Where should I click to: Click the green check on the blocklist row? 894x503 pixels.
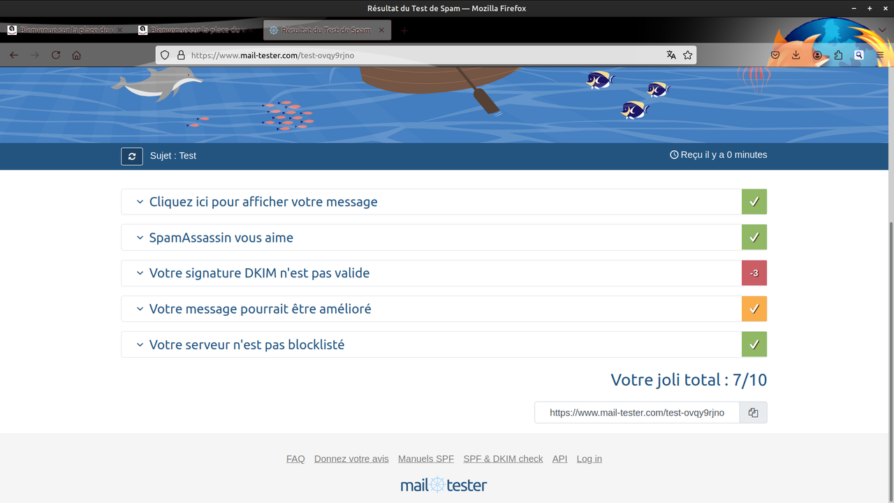(754, 344)
